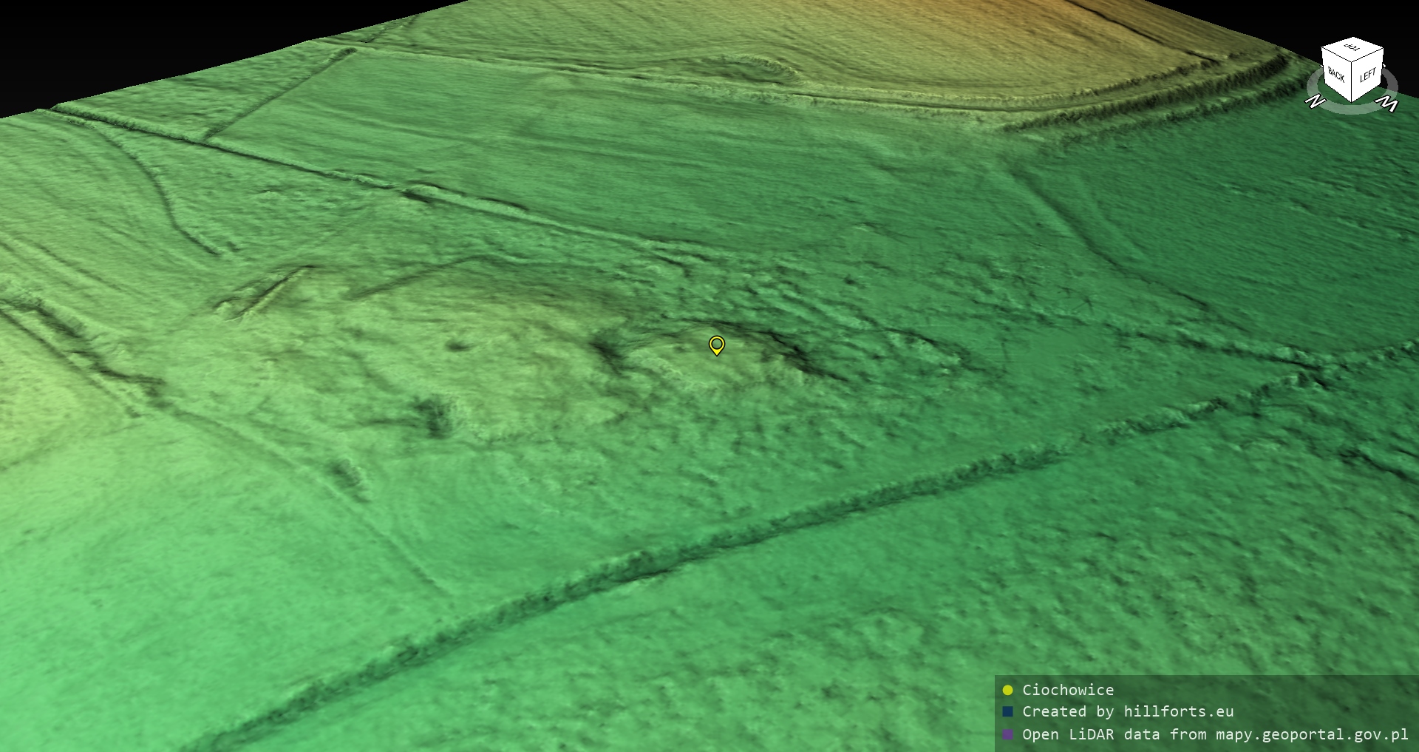The image size is (1419, 752).
Task: Switch to TOP view via the cube
Action: pos(1352,48)
